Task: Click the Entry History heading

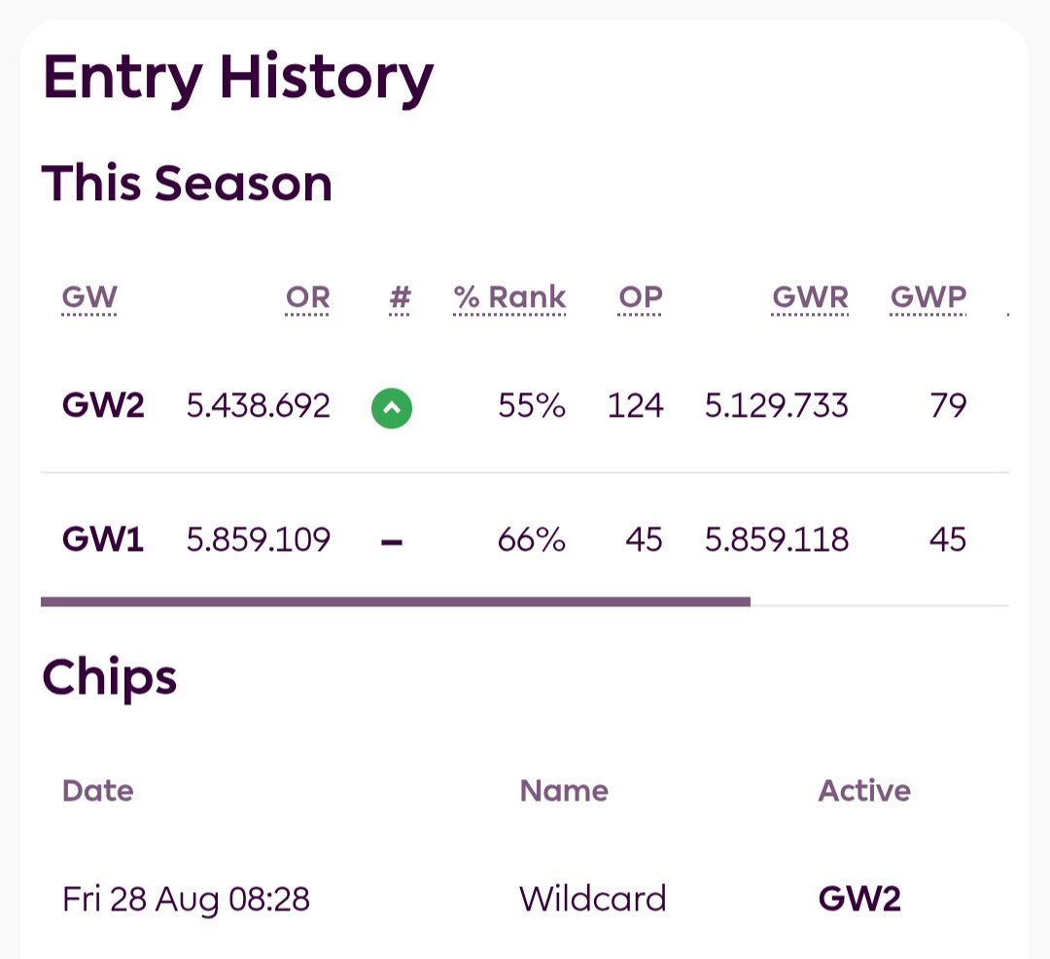Action: tap(238, 79)
